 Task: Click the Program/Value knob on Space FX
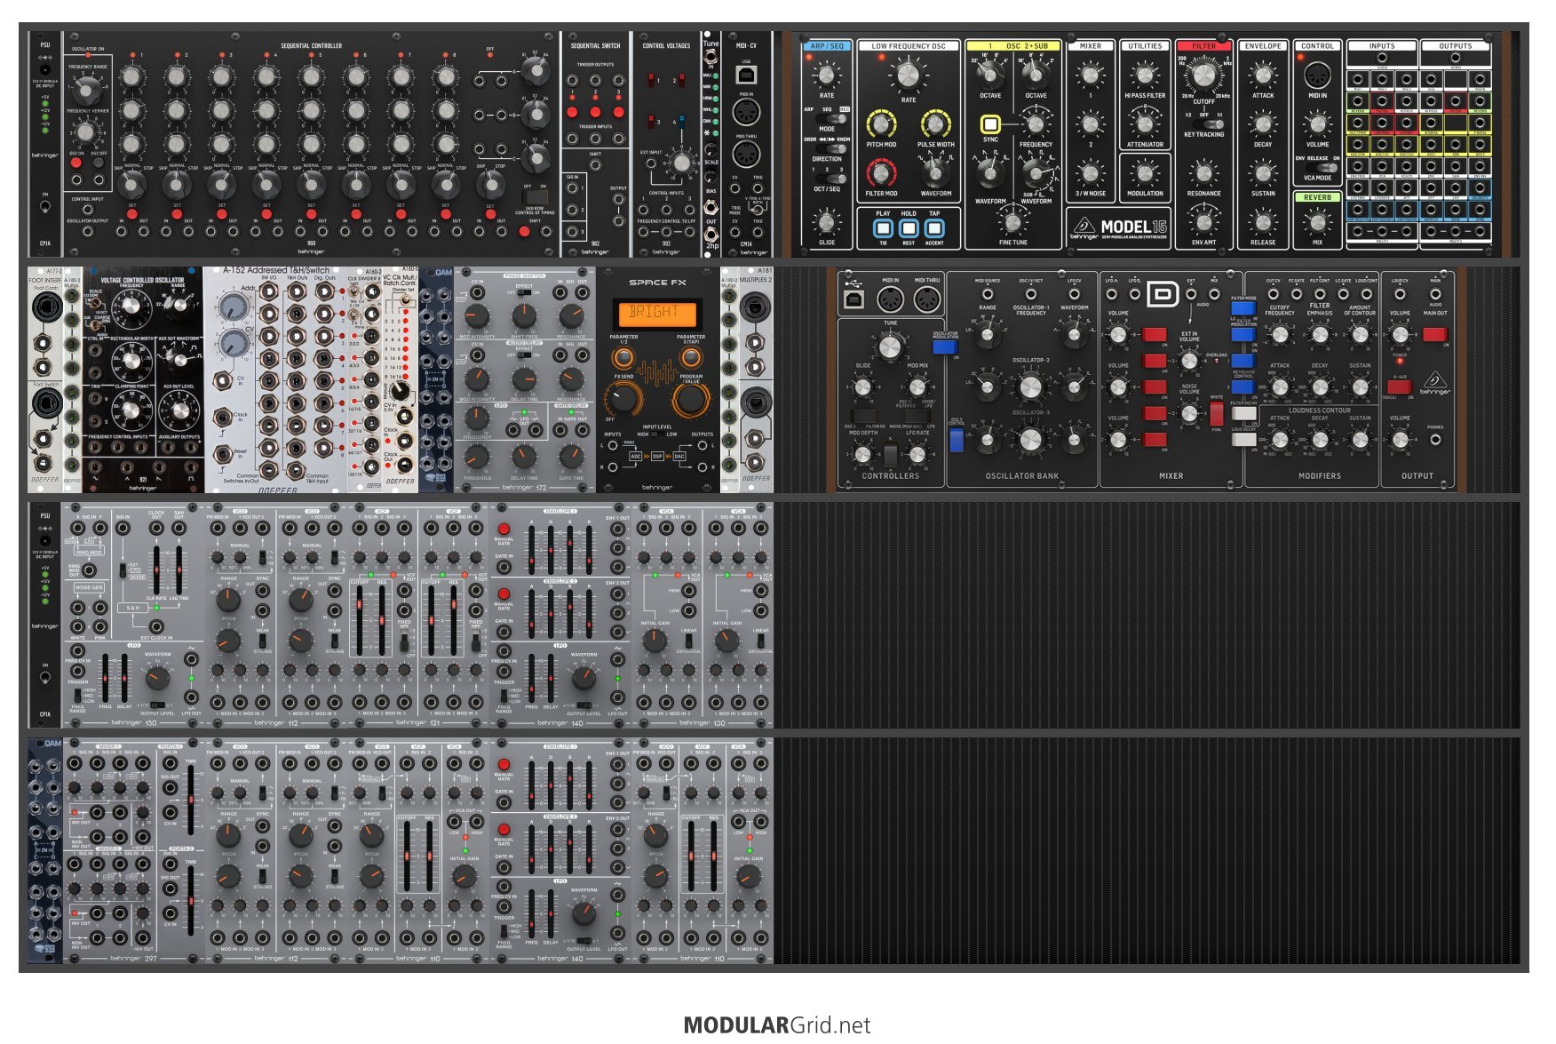click(690, 400)
